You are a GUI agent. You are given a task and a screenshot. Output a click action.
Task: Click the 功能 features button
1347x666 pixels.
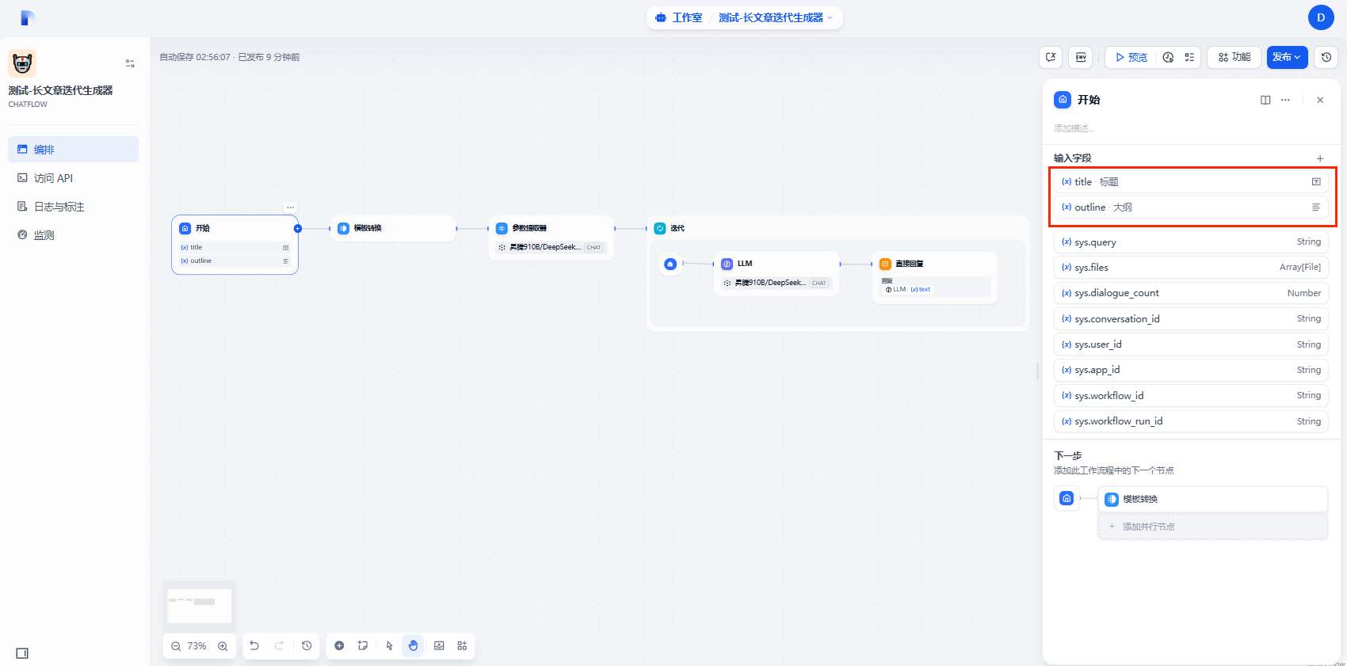pos(1234,57)
